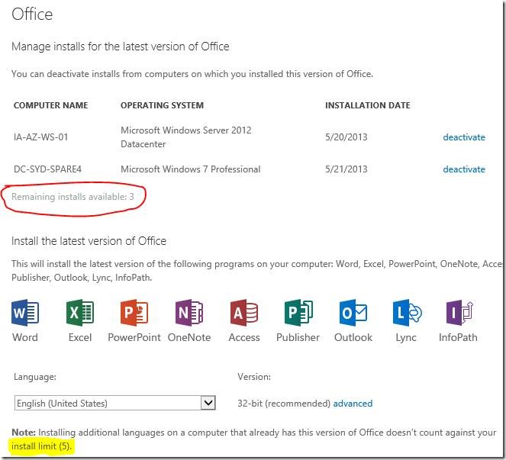Viewport: 506px width, 460px height.
Task: Click the Remaining installs available text
Action: click(x=73, y=197)
